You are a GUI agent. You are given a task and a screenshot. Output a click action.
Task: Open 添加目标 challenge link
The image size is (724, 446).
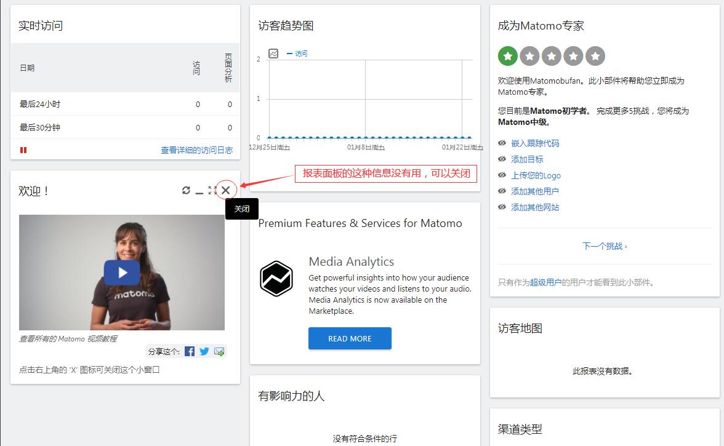coord(527,159)
